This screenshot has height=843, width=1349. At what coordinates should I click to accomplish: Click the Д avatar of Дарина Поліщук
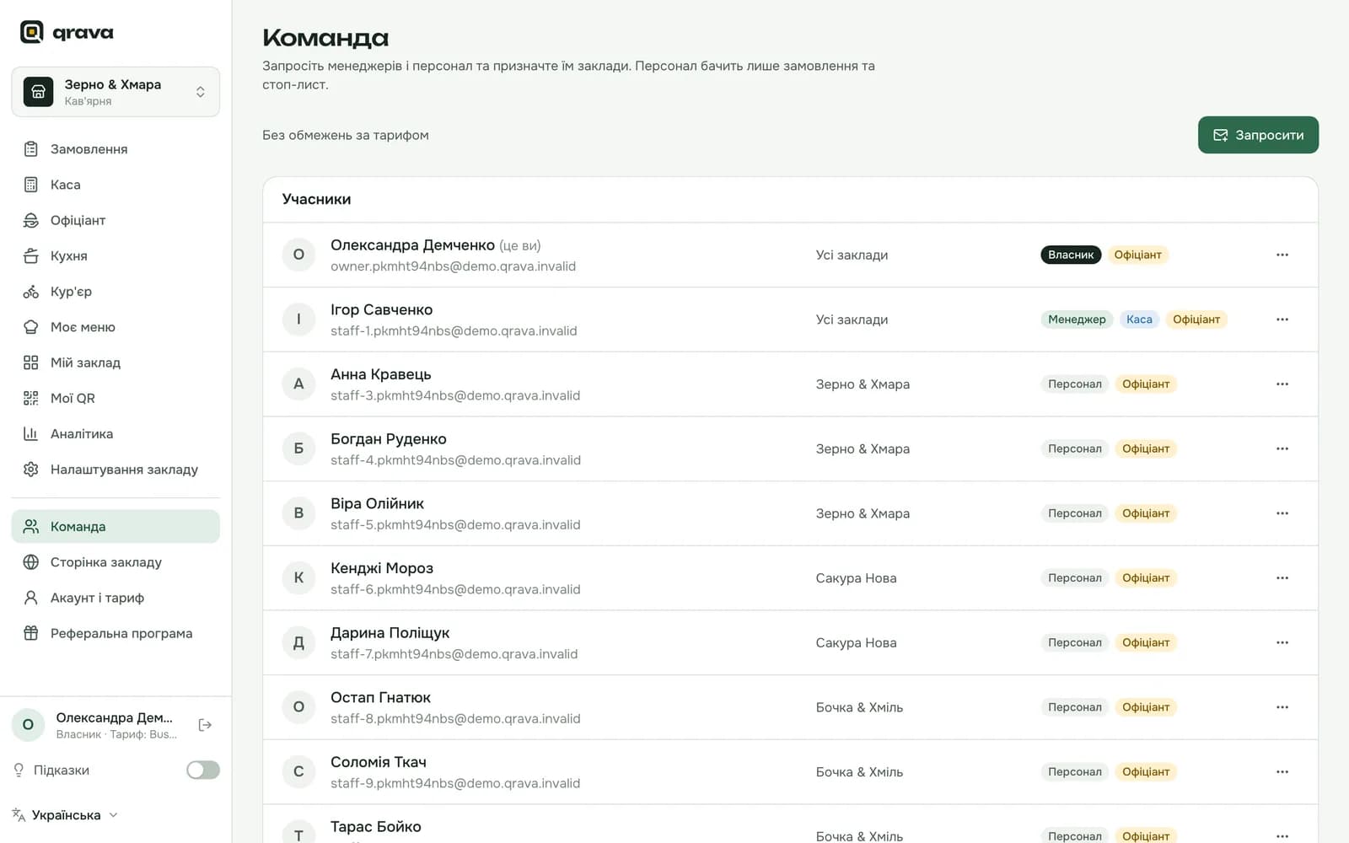(x=298, y=642)
